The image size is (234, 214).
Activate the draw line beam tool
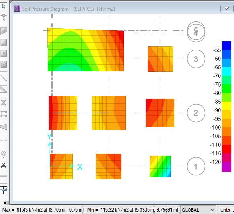[4, 78]
